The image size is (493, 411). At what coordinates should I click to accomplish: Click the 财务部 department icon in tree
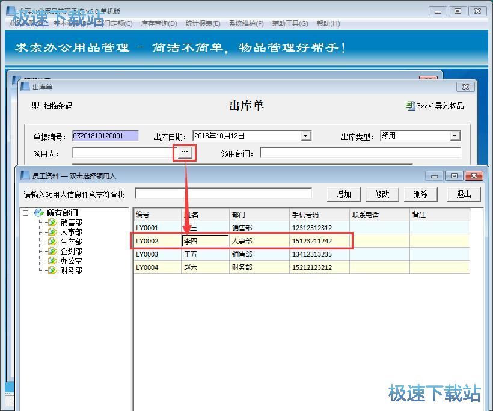(x=52, y=270)
